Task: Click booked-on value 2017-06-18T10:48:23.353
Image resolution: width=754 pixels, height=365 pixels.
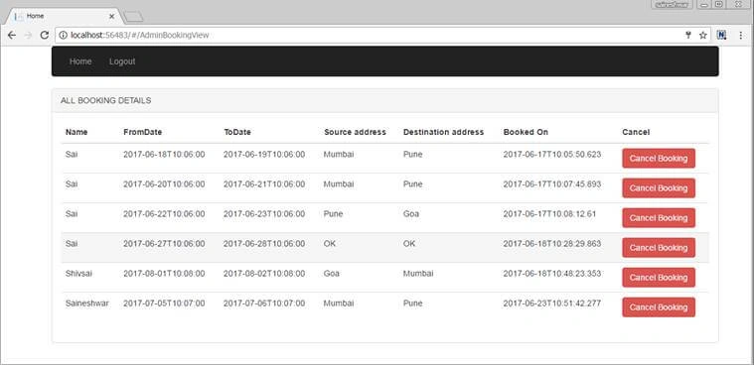Action: click(x=552, y=274)
